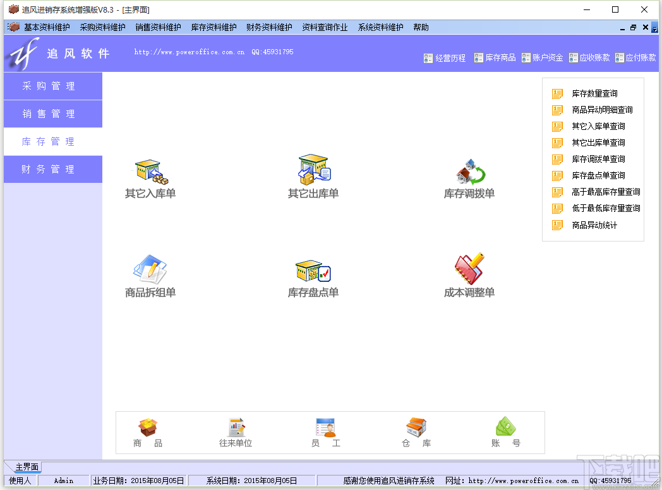
Task: Open the 商品异动统计 link
Action: [594, 225]
